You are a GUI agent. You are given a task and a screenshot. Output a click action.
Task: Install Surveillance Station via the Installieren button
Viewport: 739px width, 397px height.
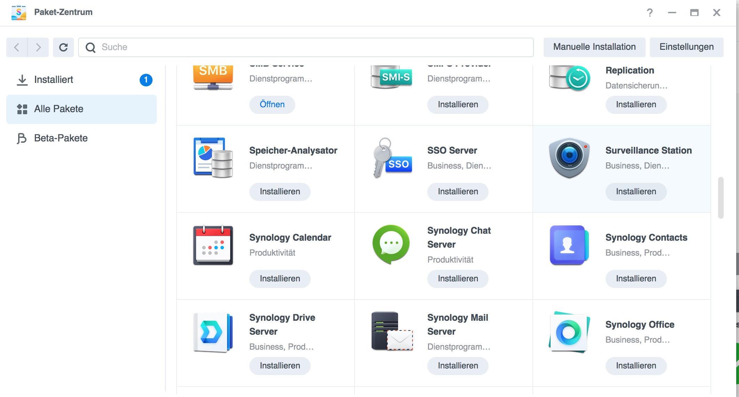[636, 192]
